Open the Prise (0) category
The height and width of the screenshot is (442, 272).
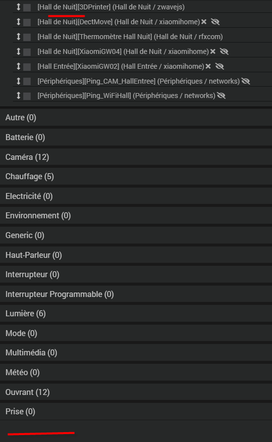click(136, 411)
